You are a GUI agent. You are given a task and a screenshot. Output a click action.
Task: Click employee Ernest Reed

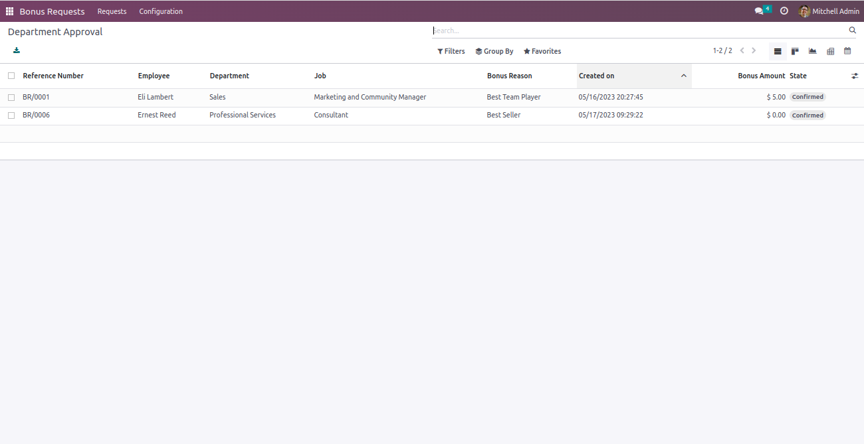tap(157, 115)
